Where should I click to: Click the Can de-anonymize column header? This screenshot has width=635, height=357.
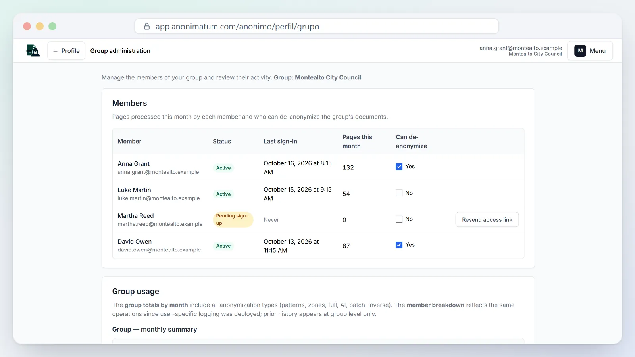[411, 142]
